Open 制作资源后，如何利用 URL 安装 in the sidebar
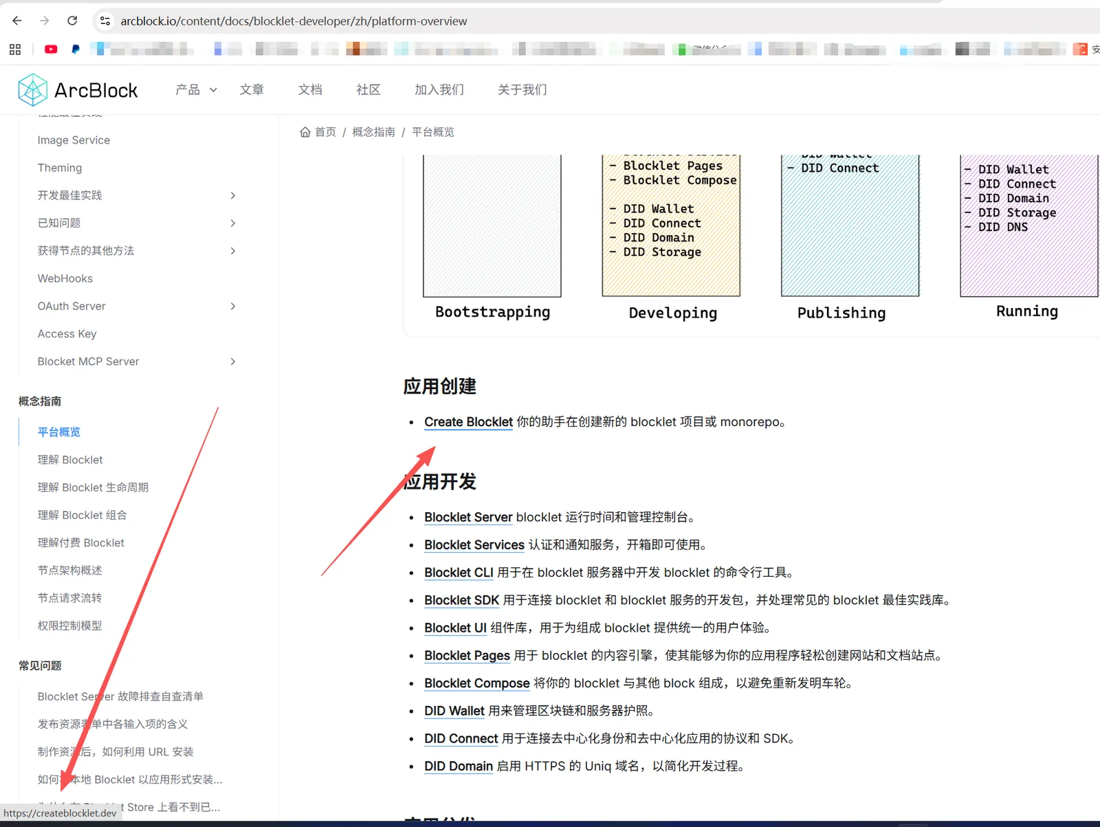The image size is (1100, 827). coord(115,752)
